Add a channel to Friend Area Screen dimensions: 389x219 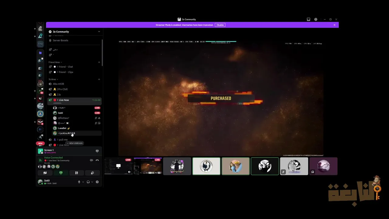tap(99, 62)
